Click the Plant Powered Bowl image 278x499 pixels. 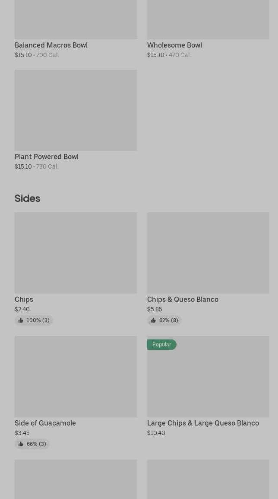pyautogui.click(x=76, y=110)
